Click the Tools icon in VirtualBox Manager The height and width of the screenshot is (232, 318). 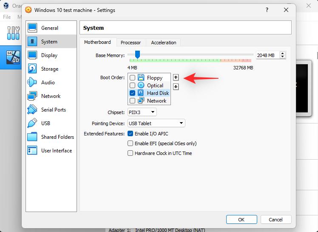[13, 33]
